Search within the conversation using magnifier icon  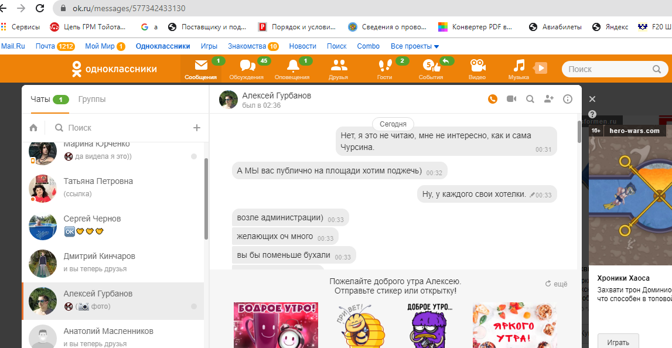(530, 99)
